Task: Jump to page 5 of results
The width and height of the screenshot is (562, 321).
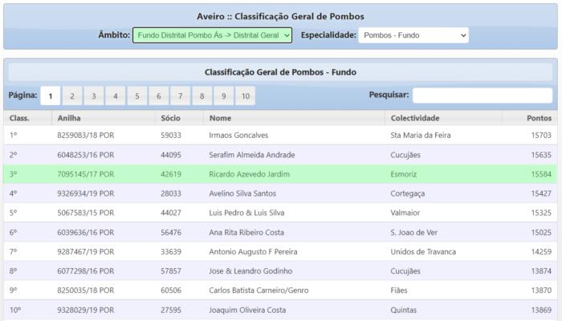Action: (x=136, y=96)
